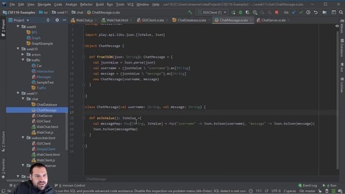Open the Refactor menu
The height and width of the screenshot is (194, 345).
86,4
